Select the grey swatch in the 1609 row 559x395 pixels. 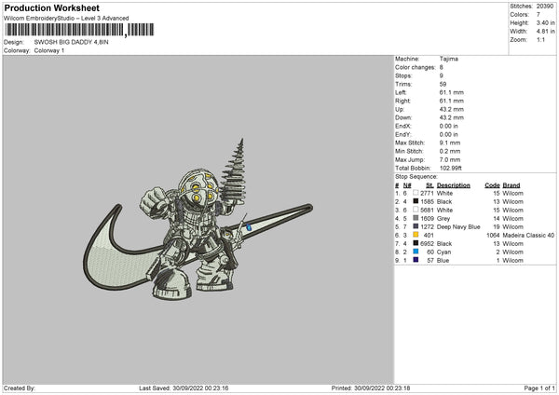(x=416, y=218)
